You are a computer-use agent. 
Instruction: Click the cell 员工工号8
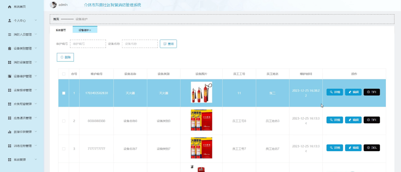239,121
